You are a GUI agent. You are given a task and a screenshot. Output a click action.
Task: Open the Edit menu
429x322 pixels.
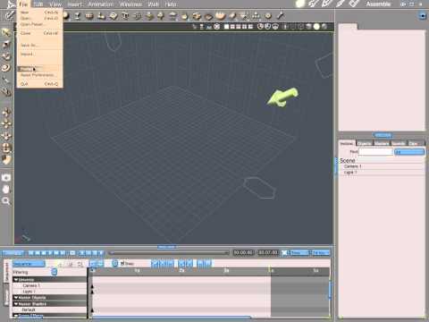click(38, 4)
